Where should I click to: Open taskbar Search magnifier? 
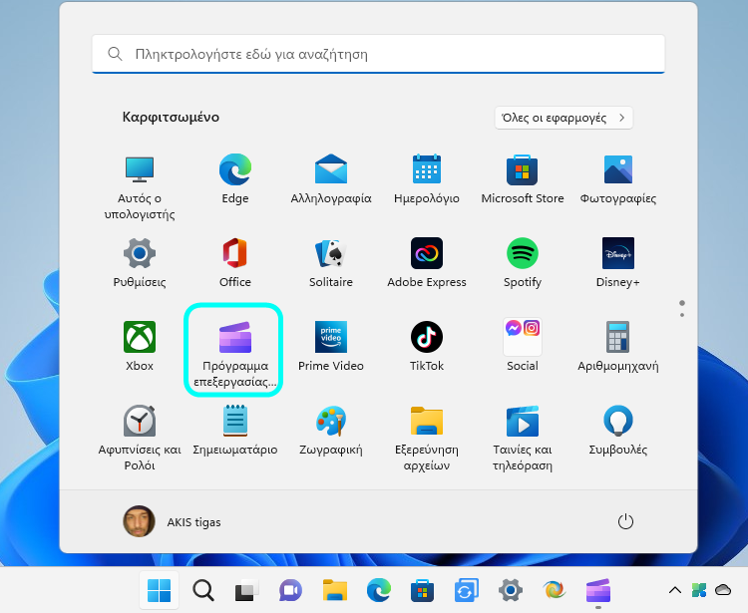203,591
